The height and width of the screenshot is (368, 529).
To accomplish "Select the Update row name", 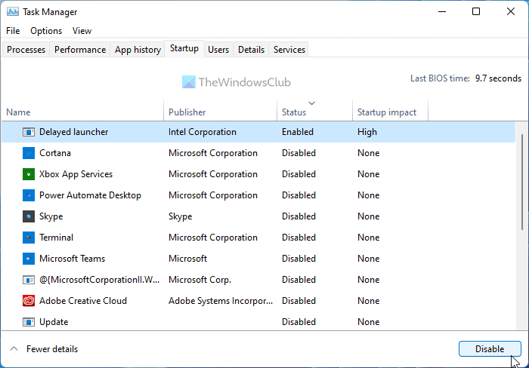I will pyautogui.click(x=54, y=322).
